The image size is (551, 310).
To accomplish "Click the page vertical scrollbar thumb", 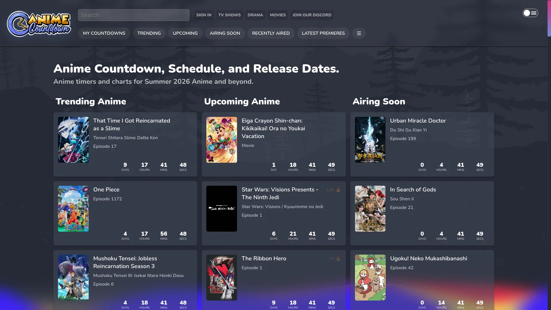I will click(x=549, y=18).
